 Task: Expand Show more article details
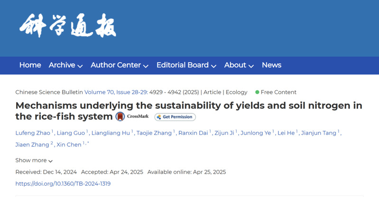pos(34,160)
